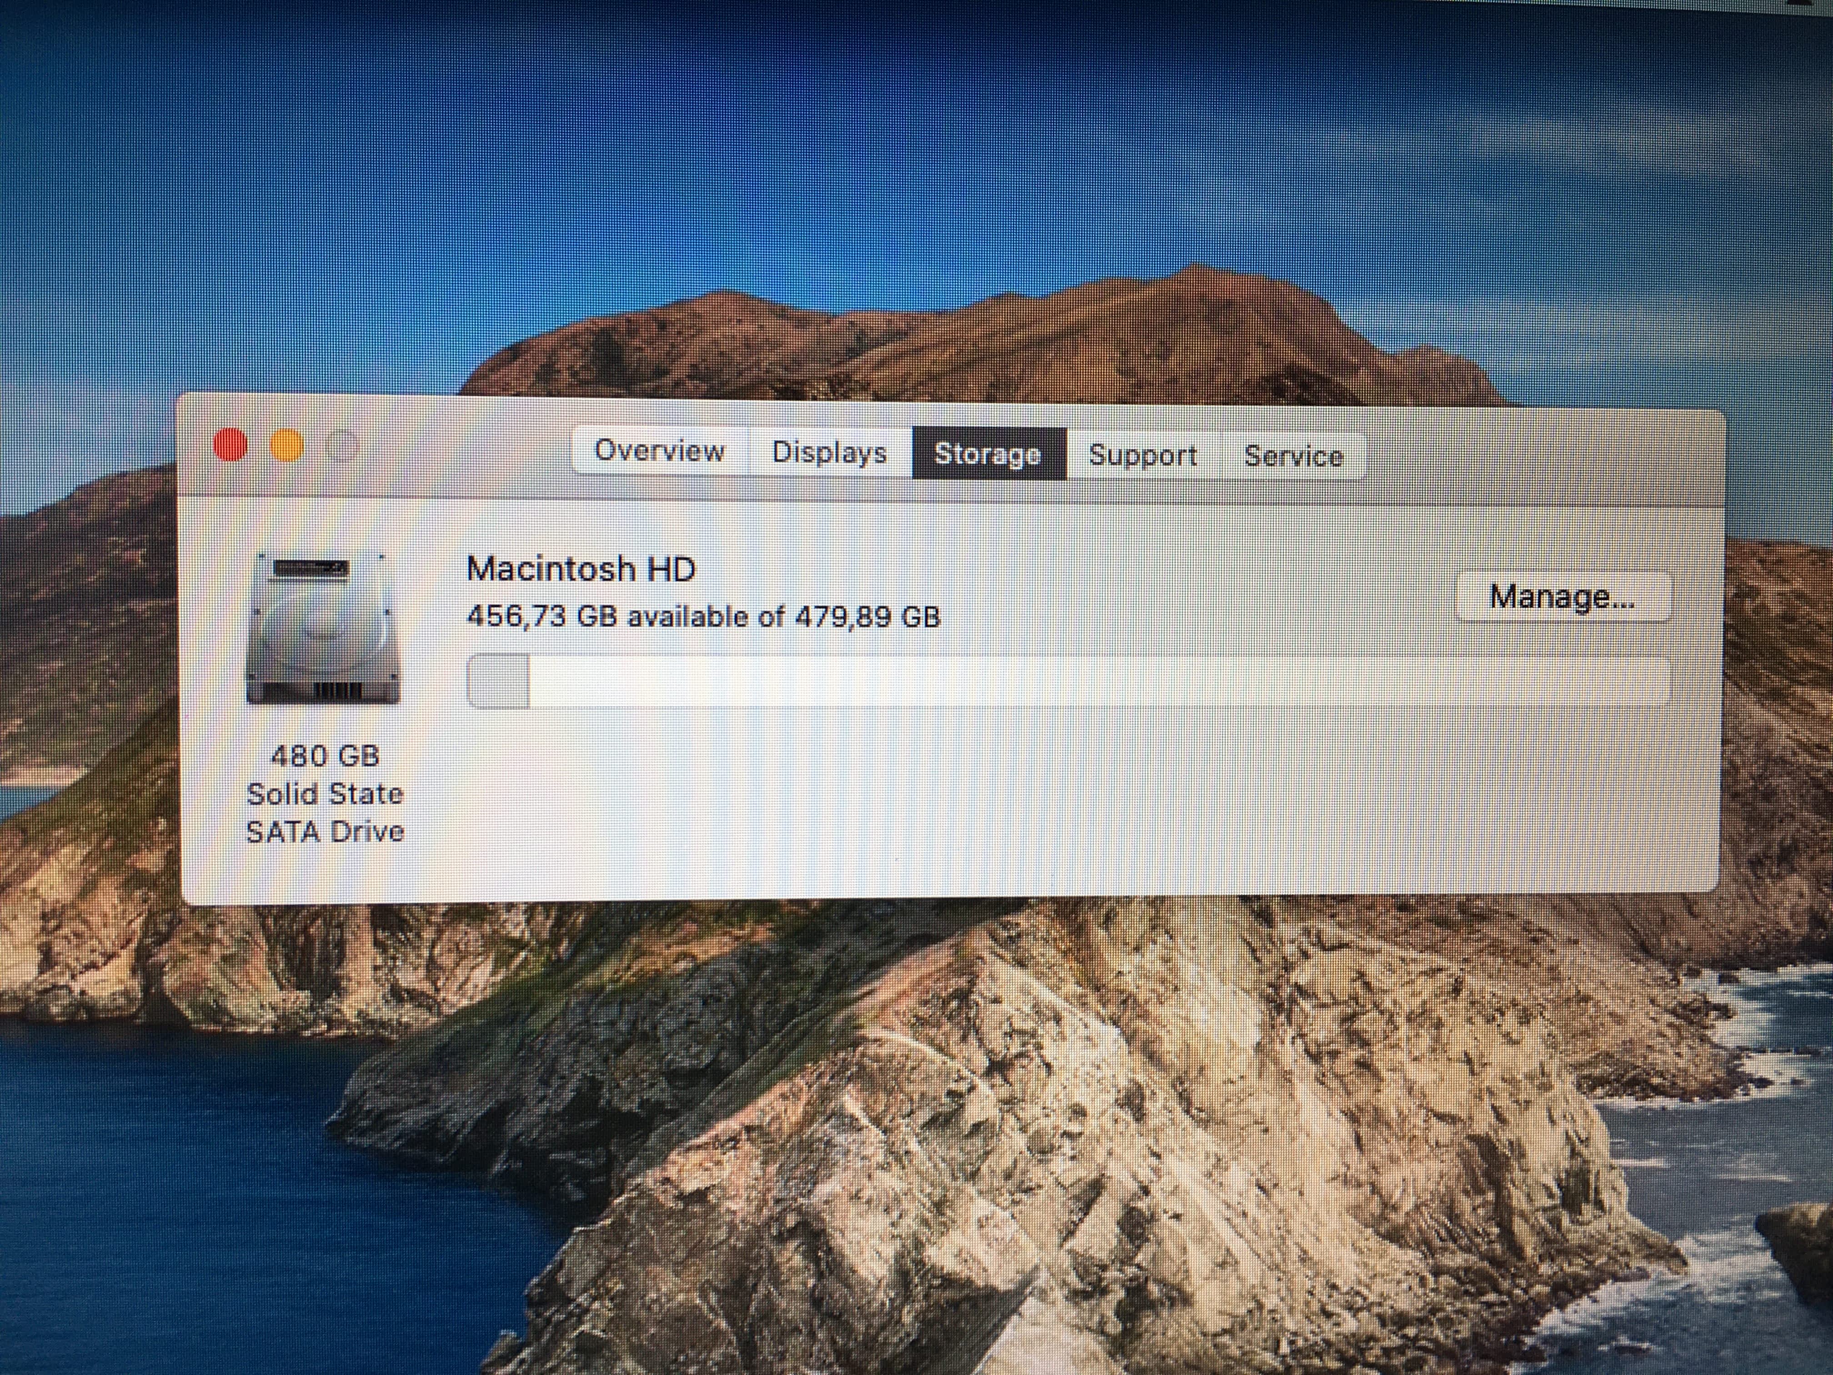Click the used-space segment of storage bar
Image resolution: width=1833 pixels, height=1375 pixels.
click(x=498, y=681)
